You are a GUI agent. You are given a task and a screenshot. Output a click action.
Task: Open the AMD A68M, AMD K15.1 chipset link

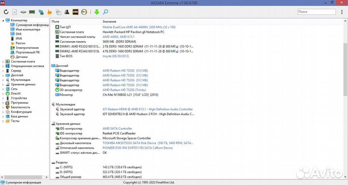pos(118,37)
